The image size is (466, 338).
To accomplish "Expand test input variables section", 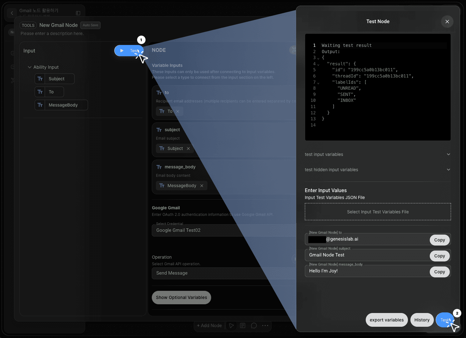I will tap(378, 154).
